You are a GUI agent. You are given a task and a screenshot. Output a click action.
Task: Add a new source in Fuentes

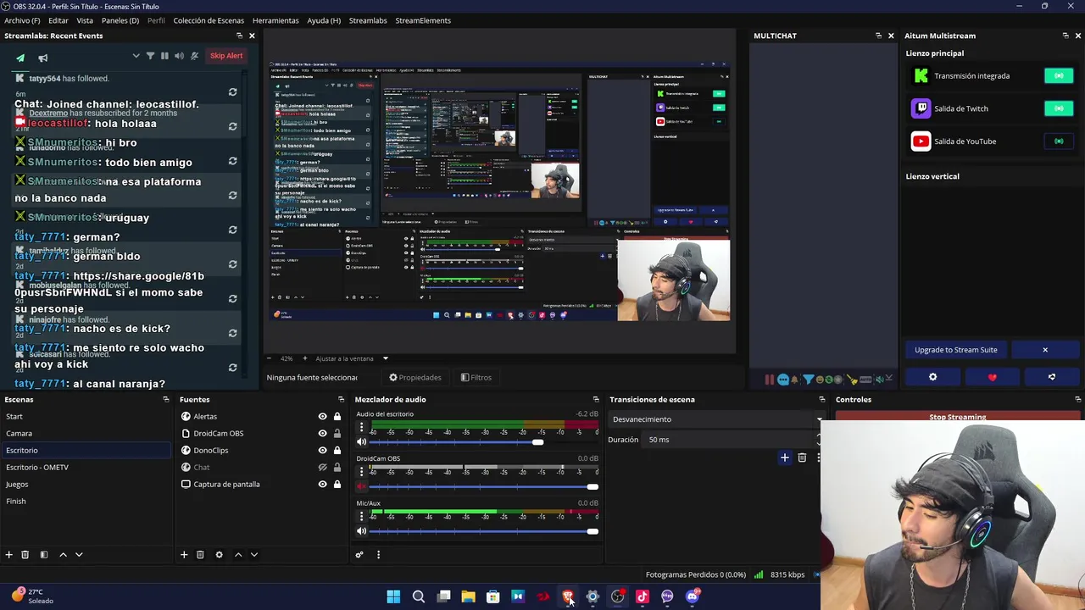[184, 554]
